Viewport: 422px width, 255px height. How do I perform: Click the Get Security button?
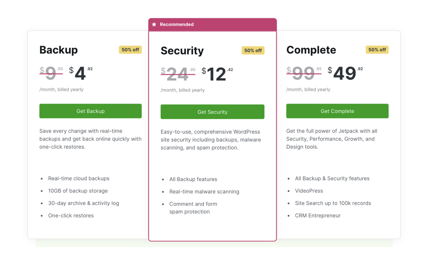[212, 112]
